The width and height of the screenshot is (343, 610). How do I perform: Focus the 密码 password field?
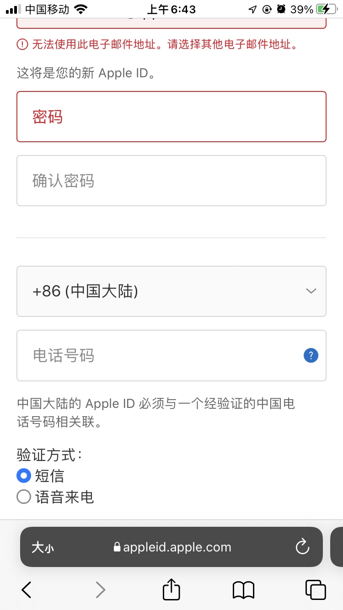(171, 117)
